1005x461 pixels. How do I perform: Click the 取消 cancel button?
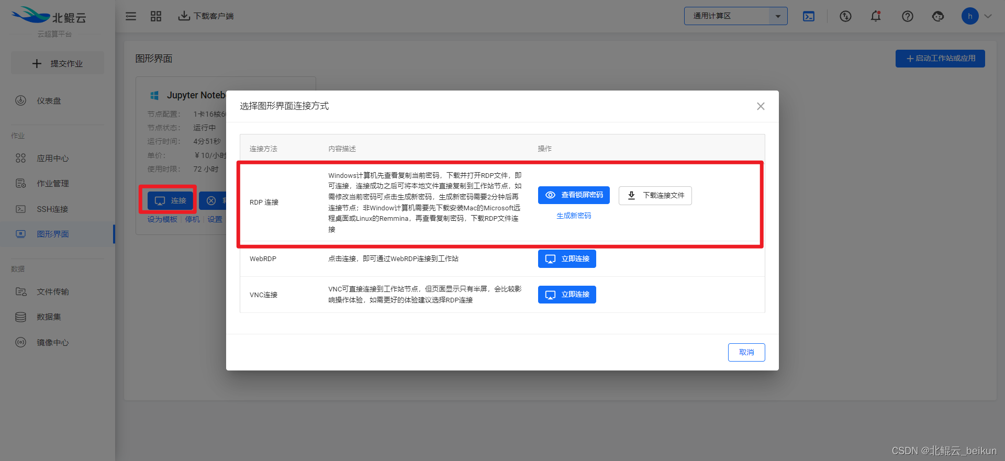point(746,352)
